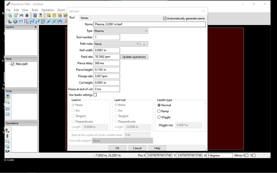
Task: Open the Operation menu
Action: pyautogui.click(x=48, y=10)
